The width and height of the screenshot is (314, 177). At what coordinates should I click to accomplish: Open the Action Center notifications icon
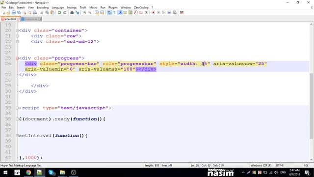[307, 173]
